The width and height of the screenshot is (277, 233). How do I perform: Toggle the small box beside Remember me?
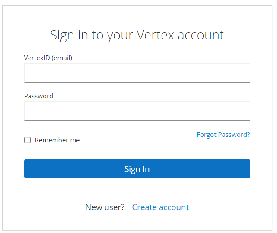[28, 140]
